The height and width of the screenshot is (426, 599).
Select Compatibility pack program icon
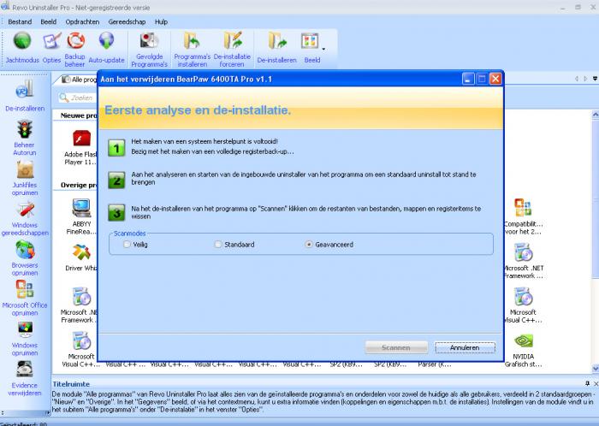[523, 208]
